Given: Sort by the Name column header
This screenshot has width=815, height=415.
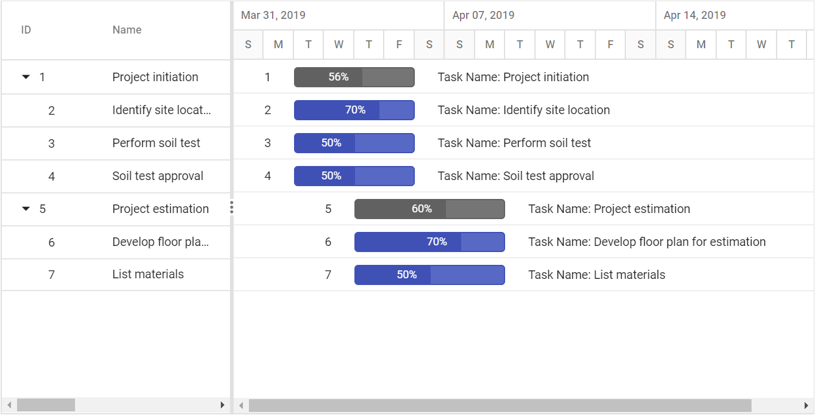Looking at the screenshot, I should 127,30.
